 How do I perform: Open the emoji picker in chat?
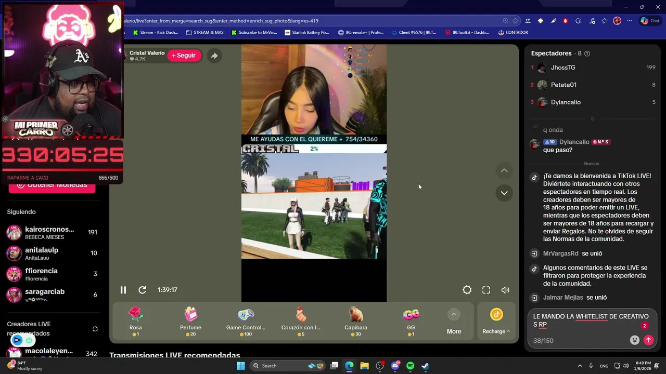634,340
